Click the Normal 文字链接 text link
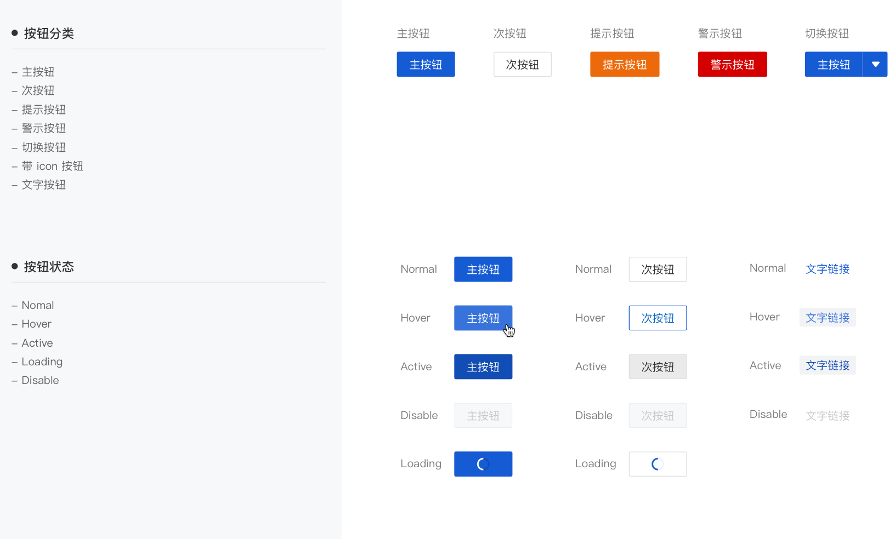This screenshot has width=895, height=539. pyautogui.click(x=828, y=269)
